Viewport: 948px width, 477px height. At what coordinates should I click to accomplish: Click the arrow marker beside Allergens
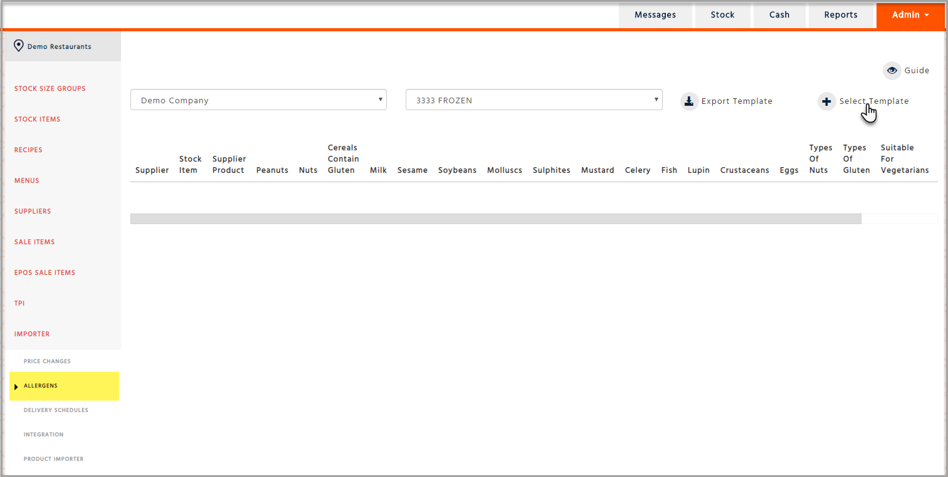pos(16,387)
